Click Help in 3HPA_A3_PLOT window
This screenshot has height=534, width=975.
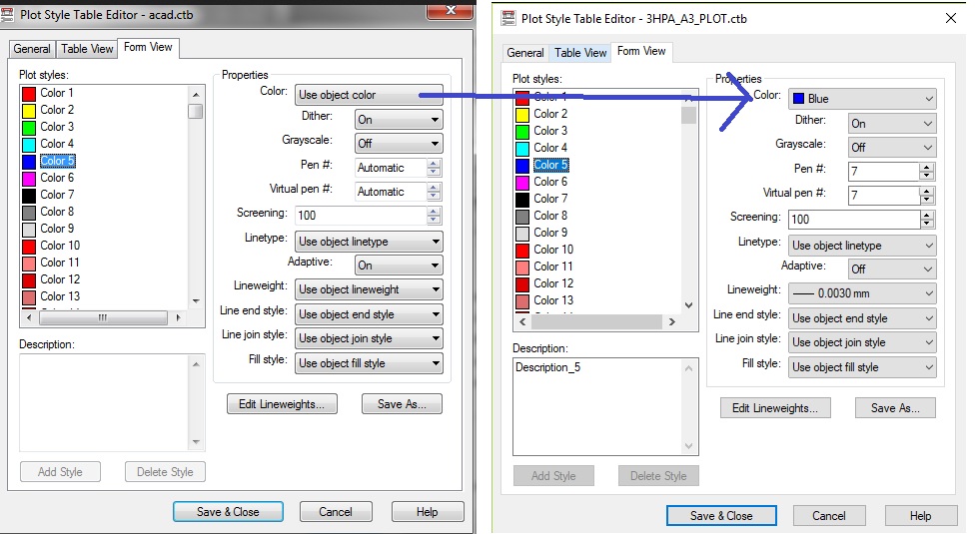pyautogui.click(x=921, y=515)
